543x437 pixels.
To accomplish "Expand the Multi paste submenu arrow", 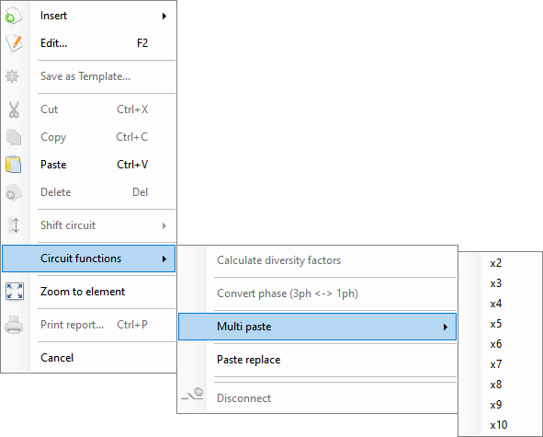I will (446, 327).
